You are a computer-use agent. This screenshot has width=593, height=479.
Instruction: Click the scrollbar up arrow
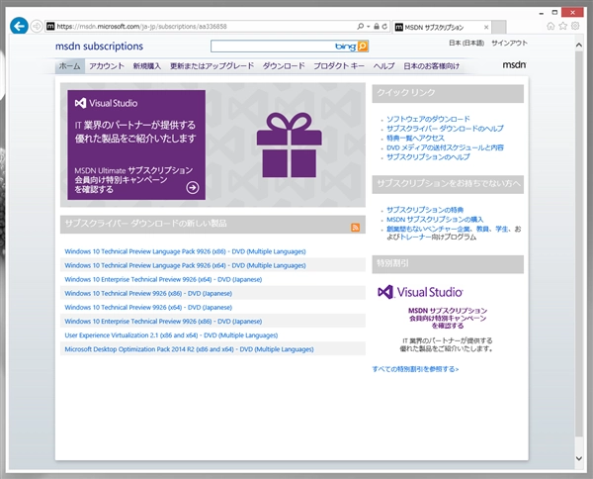pyautogui.click(x=578, y=45)
